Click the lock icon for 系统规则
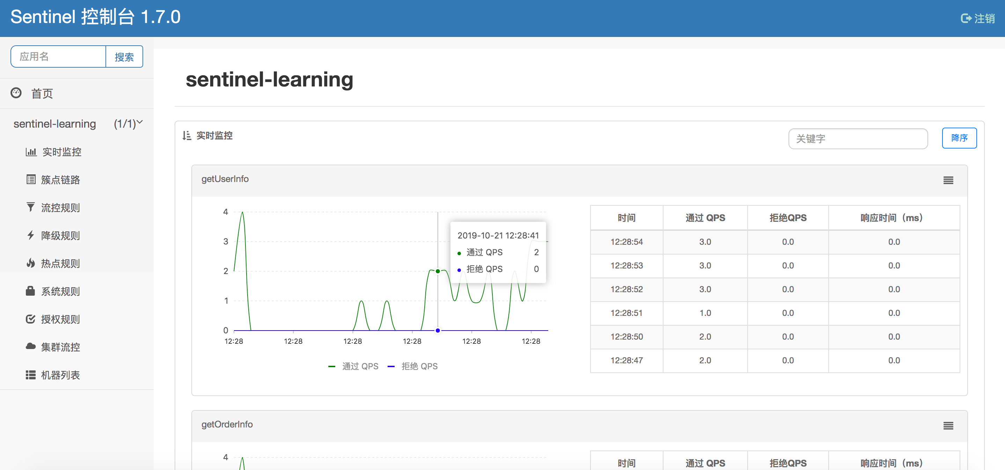Viewport: 1005px width, 470px height. point(30,291)
